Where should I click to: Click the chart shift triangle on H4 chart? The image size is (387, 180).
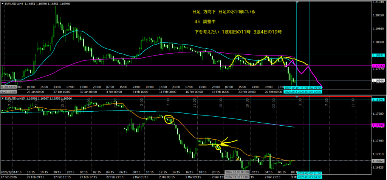click(x=297, y=3)
